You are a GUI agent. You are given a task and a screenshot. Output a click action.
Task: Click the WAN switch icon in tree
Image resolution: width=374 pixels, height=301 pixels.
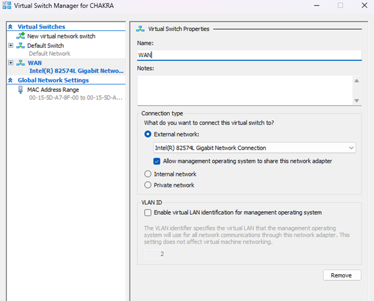coord(21,63)
